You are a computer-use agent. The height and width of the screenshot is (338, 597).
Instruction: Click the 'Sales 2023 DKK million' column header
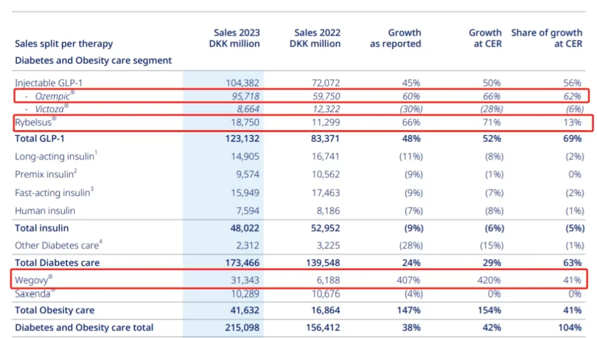234,38
